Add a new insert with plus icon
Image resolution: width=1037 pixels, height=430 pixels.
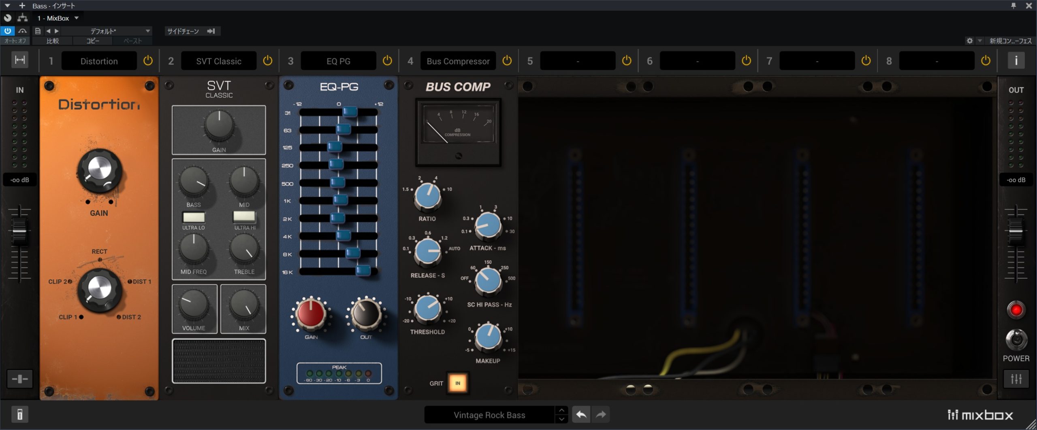pos(22,6)
